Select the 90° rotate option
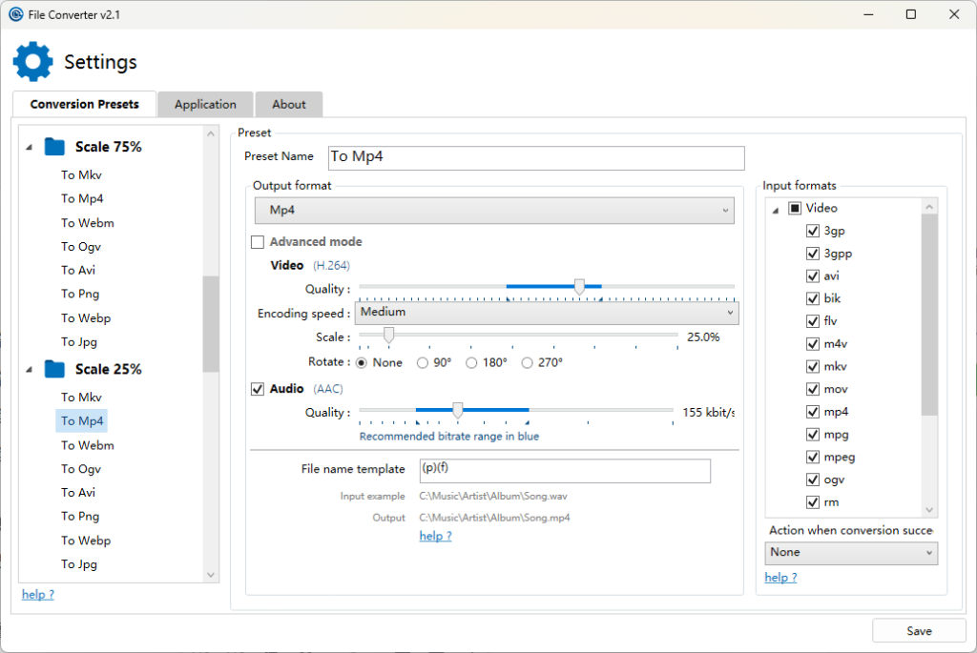The height and width of the screenshot is (653, 977). point(424,363)
